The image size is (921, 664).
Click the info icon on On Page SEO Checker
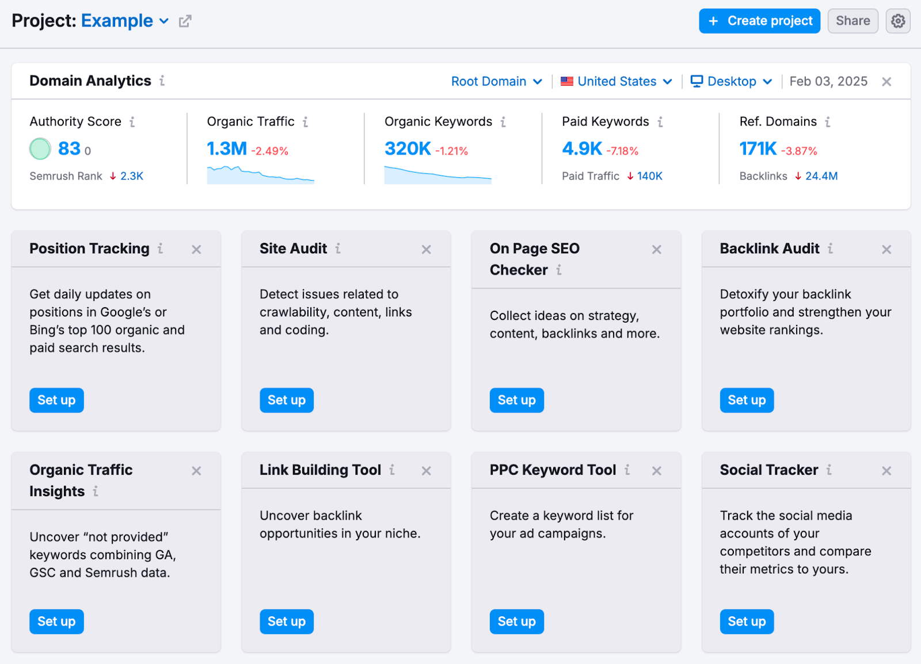point(559,270)
